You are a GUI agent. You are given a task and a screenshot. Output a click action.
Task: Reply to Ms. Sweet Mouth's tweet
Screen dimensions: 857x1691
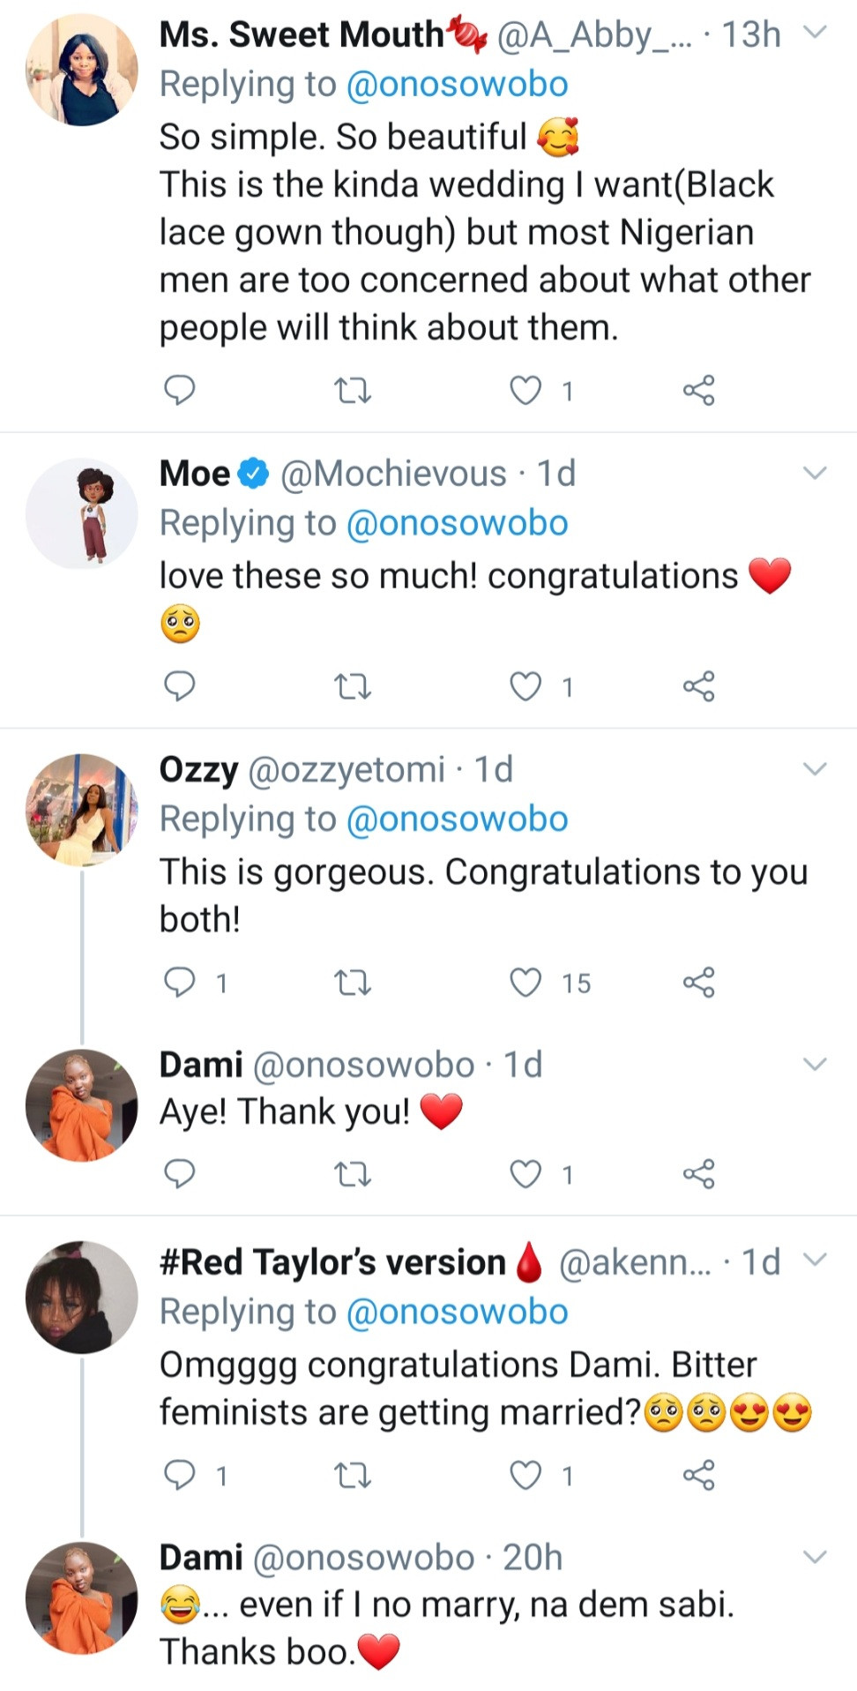(x=180, y=389)
